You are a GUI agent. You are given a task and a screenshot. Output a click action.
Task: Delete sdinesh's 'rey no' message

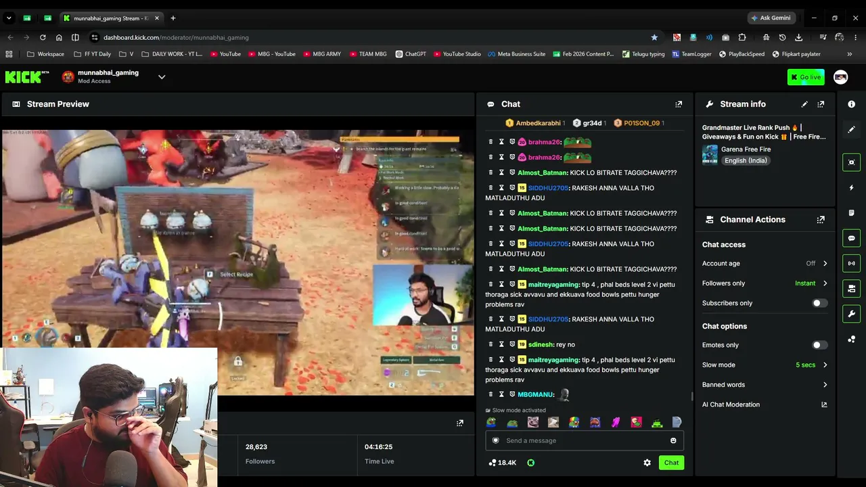(x=491, y=344)
